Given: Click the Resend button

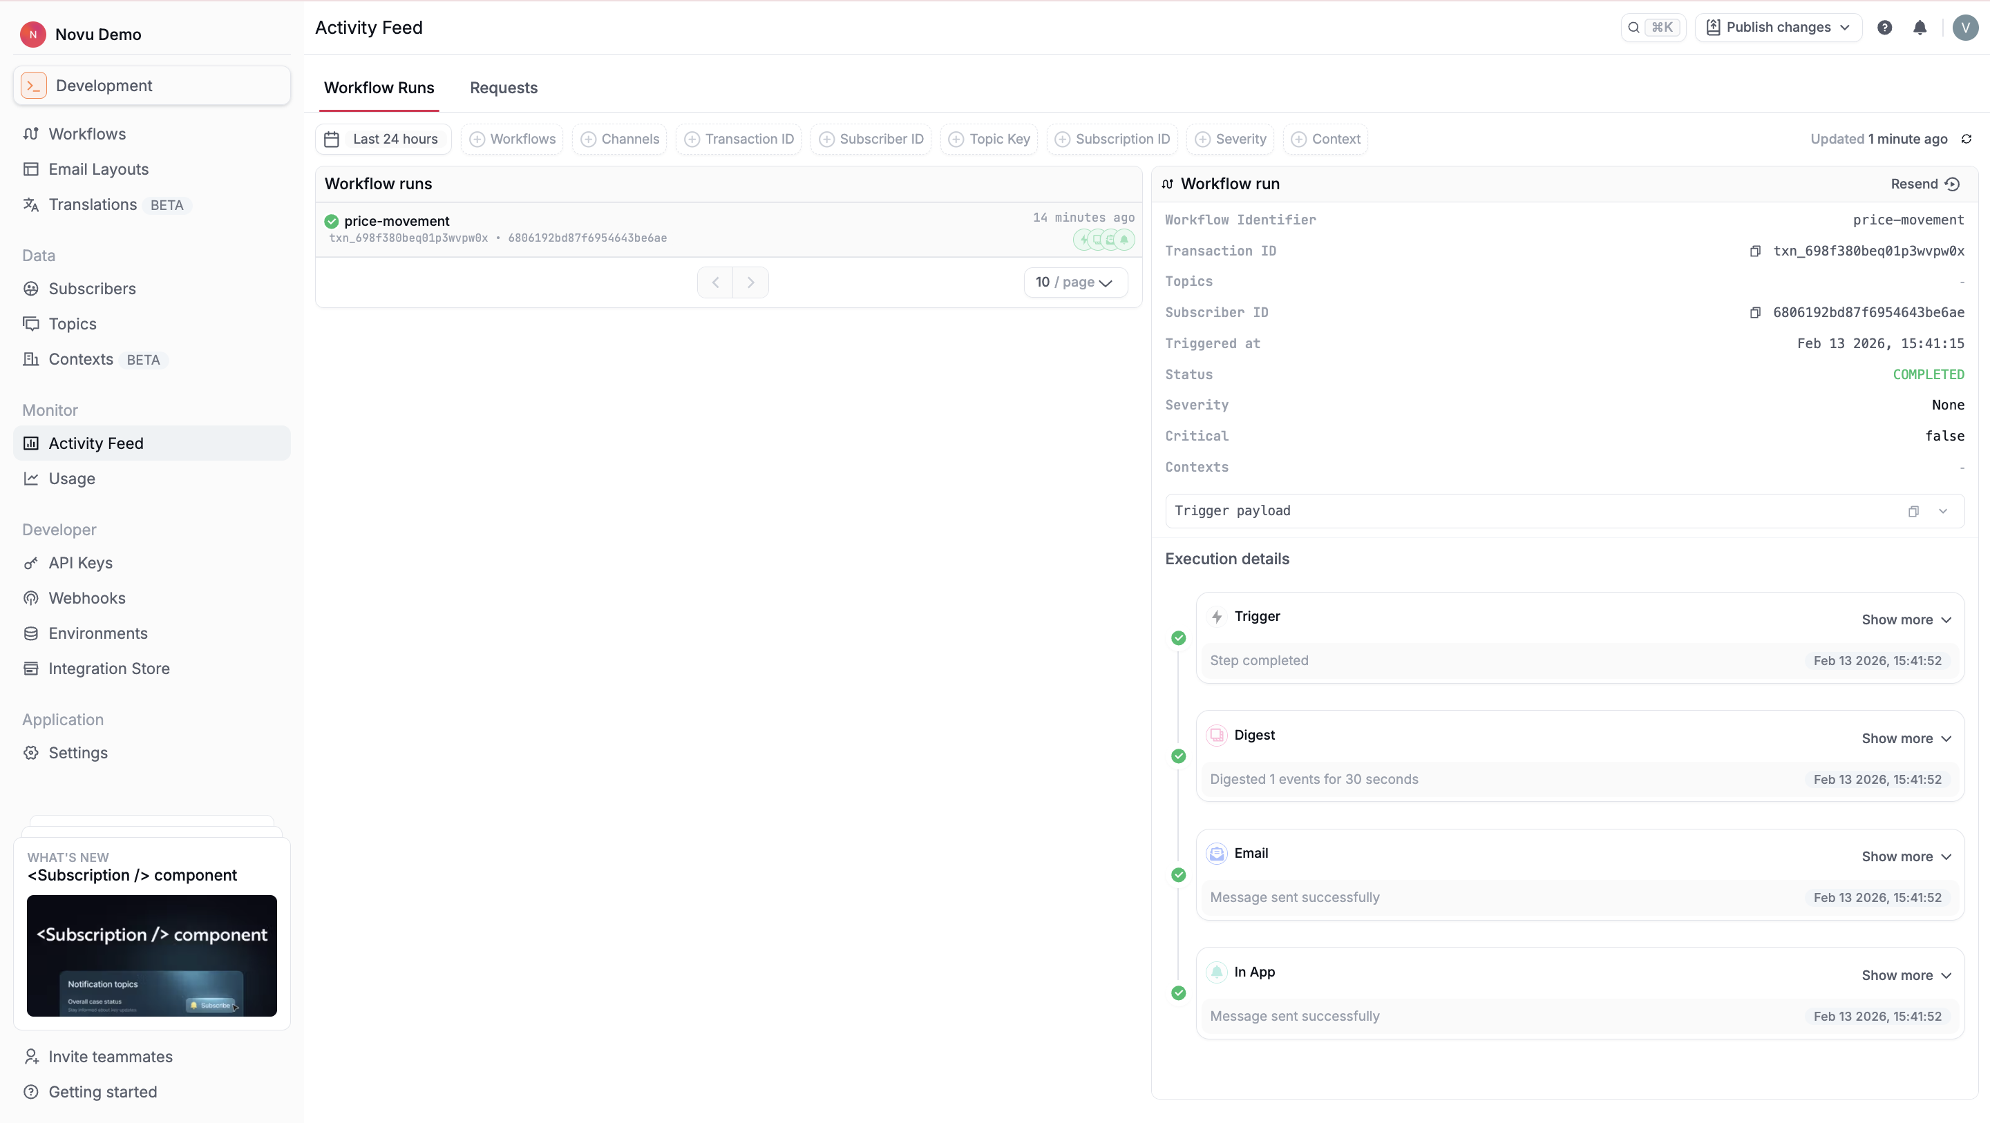Looking at the screenshot, I should pyautogui.click(x=1924, y=184).
